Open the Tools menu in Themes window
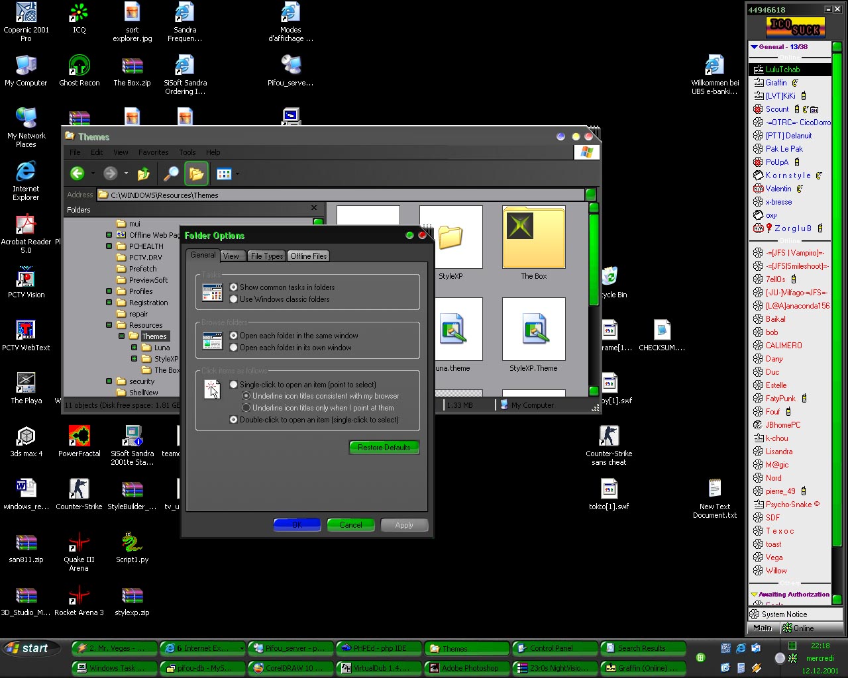848x678 pixels. click(x=187, y=152)
